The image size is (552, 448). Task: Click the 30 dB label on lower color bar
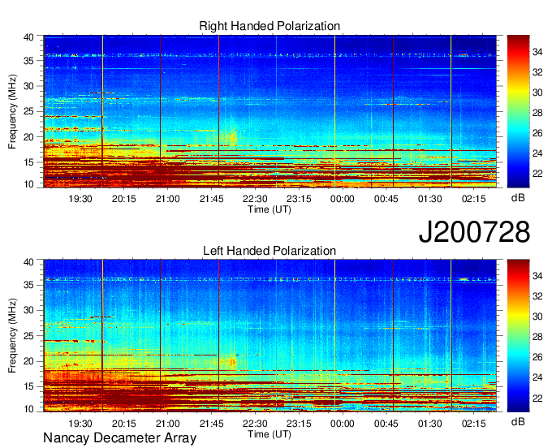[537, 317]
